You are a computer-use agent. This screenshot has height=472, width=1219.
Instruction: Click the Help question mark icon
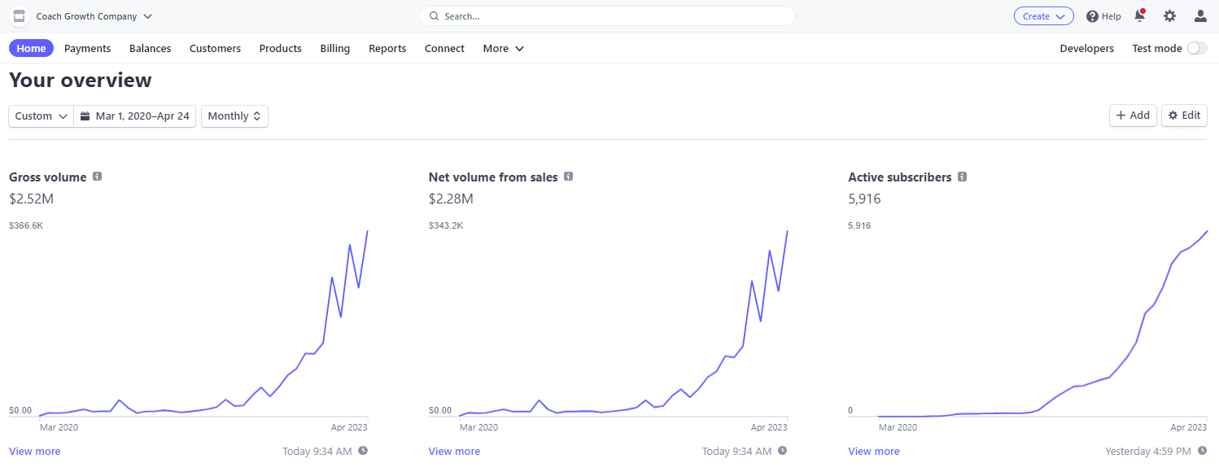tap(1092, 16)
